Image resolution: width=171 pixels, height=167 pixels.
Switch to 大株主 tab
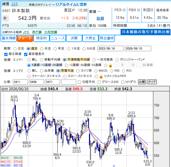90,38
